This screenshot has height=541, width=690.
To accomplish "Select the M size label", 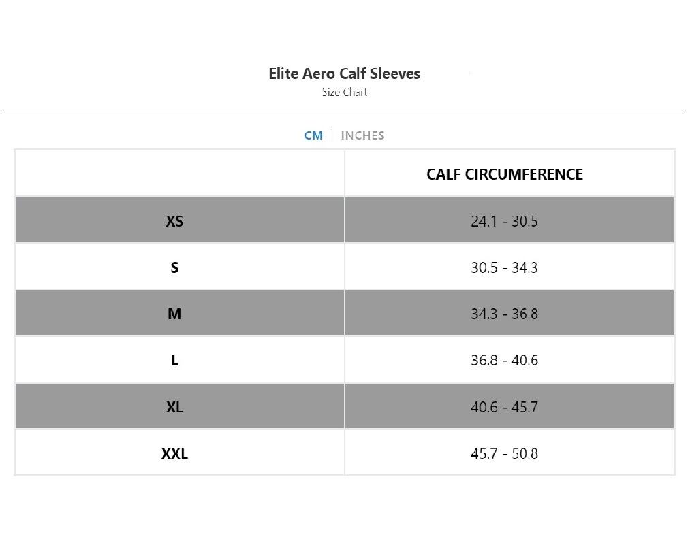I will [174, 314].
